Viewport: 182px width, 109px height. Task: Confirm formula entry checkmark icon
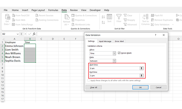click(30, 34)
